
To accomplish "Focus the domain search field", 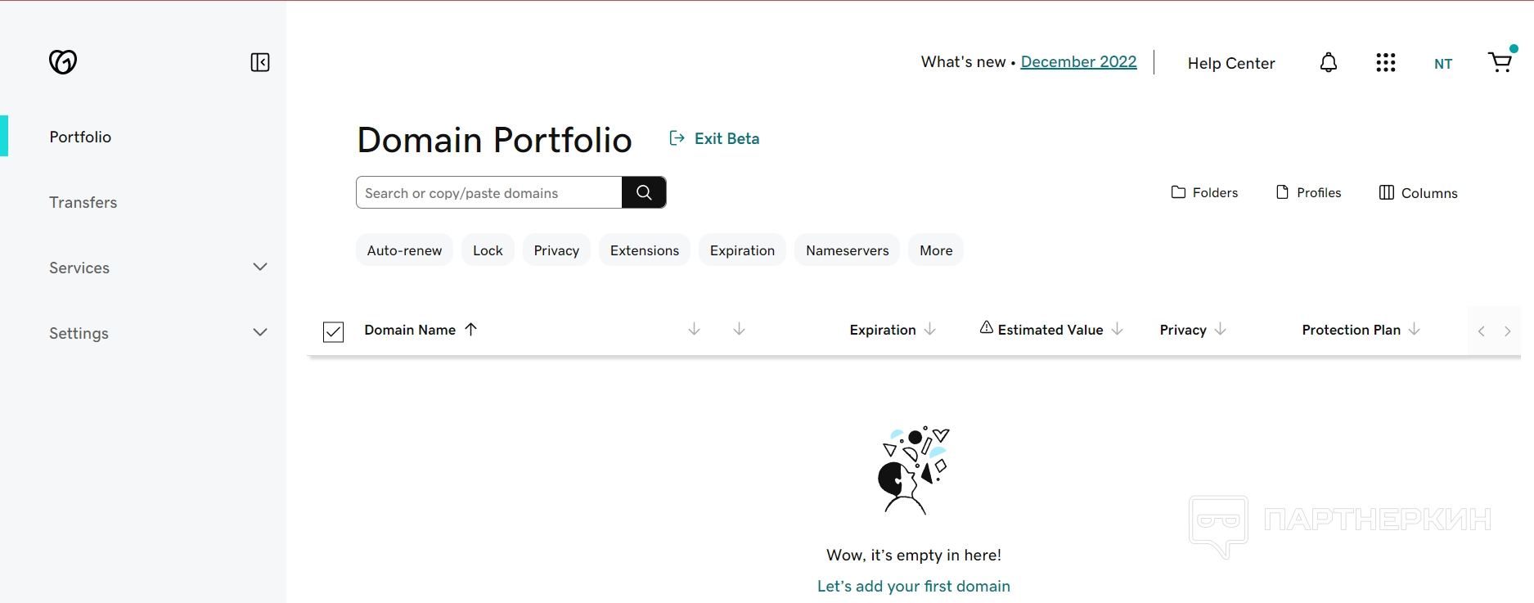I will (x=489, y=192).
